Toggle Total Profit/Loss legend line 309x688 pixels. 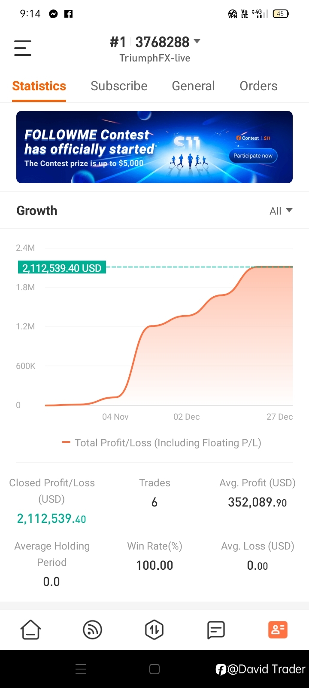161,443
